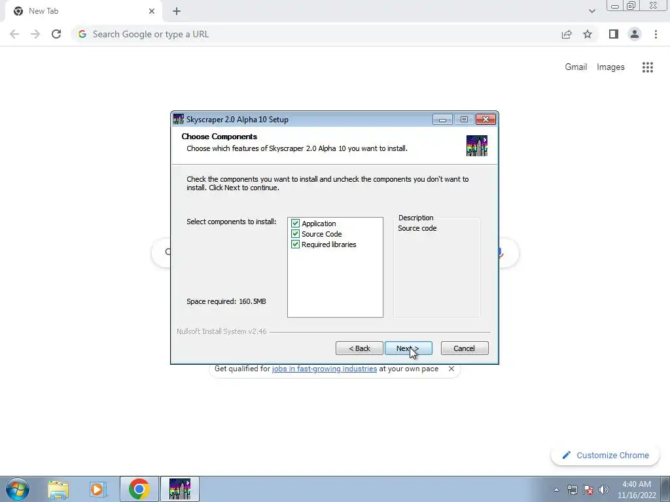Dismiss the Google promo message
The width and height of the screenshot is (670, 502).
(451, 369)
